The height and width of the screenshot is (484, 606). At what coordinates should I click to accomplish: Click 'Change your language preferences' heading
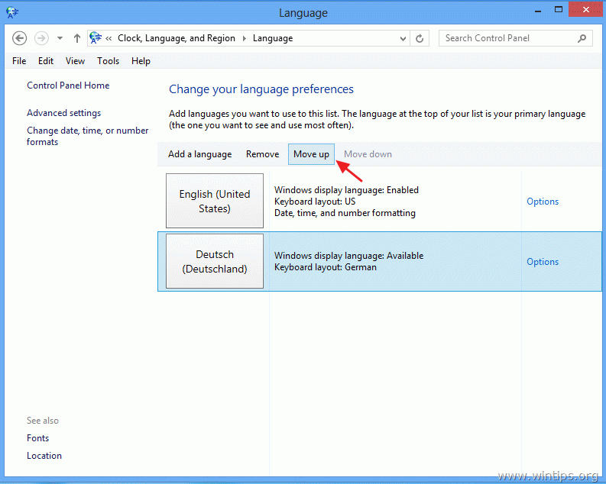[x=261, y=89]
